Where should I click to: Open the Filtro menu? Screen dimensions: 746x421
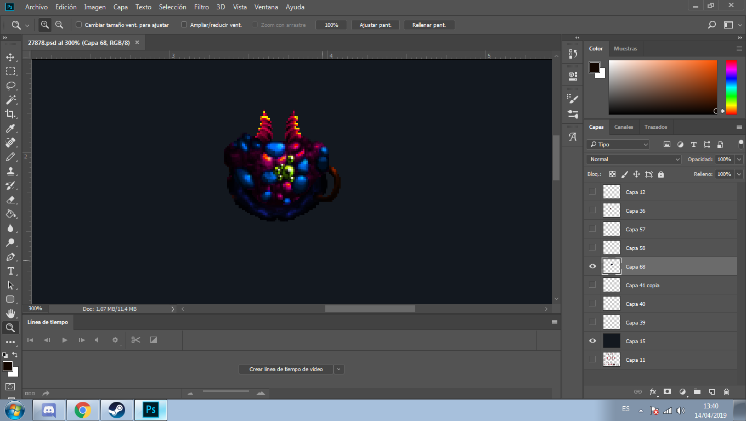[201, 7]
